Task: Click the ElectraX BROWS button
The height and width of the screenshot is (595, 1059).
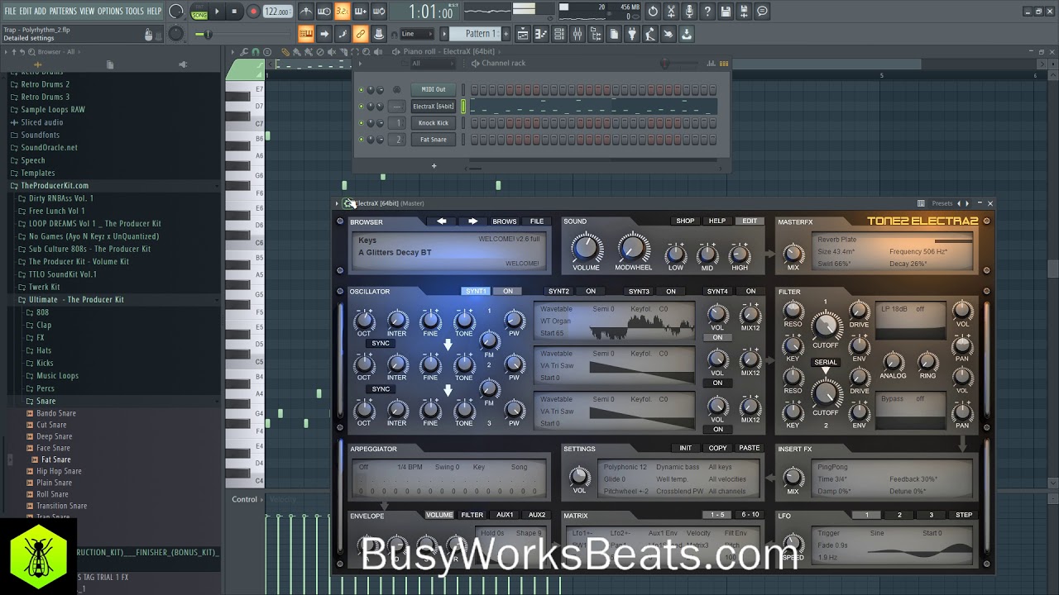Action: click(505, 221)
